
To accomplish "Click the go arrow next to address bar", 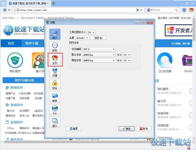I will [137, 10].
